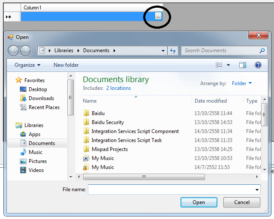Open recent pages dropdown beside Forward arrow
The height and width of the screenshot is (219, 274).
point(34,51)
